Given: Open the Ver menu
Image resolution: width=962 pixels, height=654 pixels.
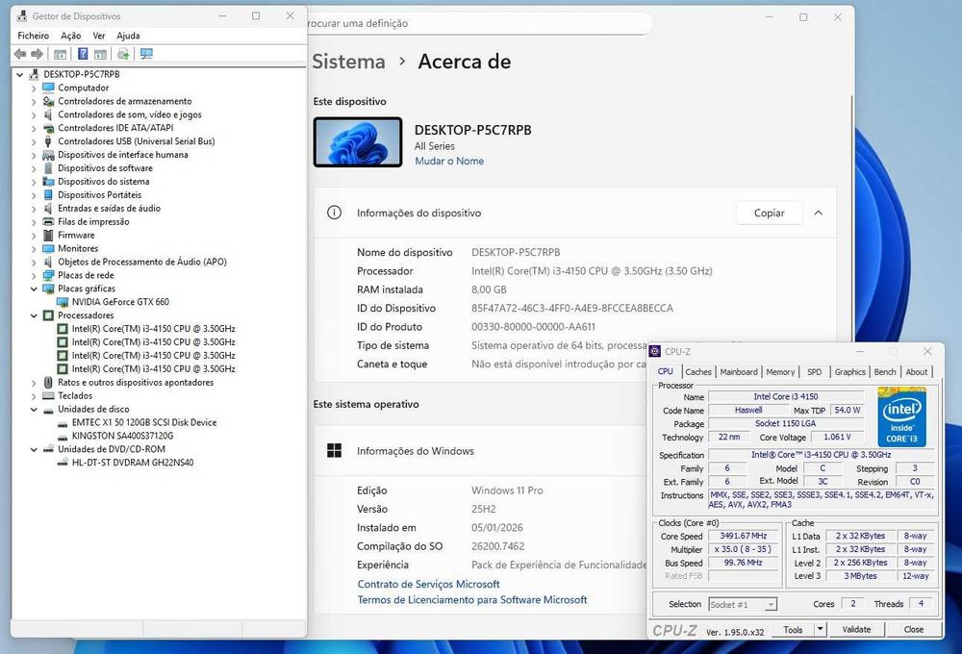Looking at the screenshot, I should [99, 36].
